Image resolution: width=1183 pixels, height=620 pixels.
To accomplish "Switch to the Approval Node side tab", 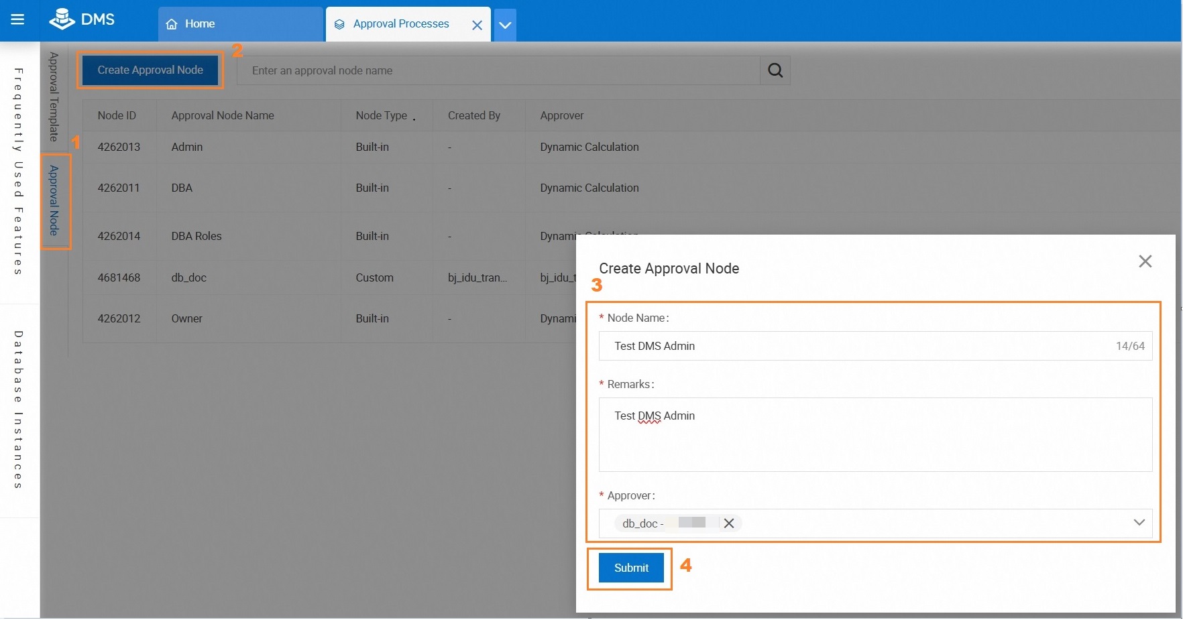I will [54, 200].
